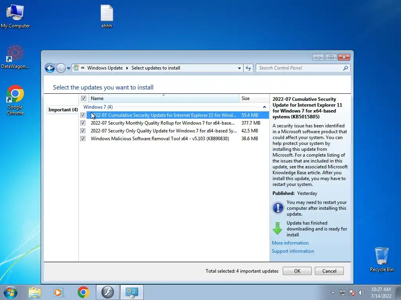The height and width of the screenshot is (300, 401).
Task: Open the Support information link
Action: (293, 251)
